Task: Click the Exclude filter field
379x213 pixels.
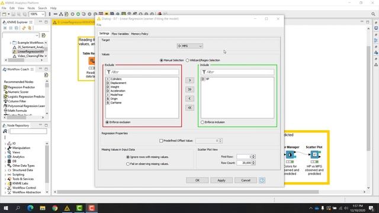Action: pyautogui.click(x=142, y=72)
